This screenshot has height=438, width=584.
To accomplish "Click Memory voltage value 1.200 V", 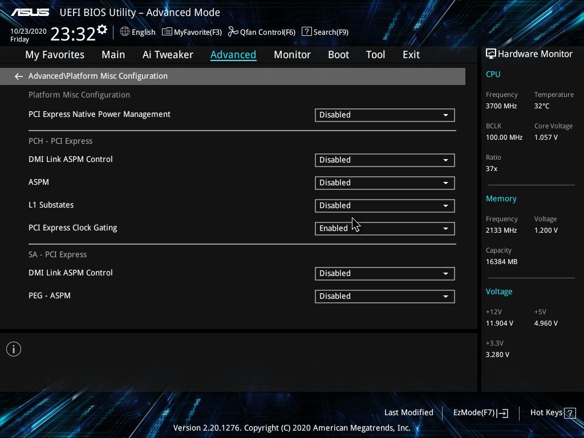I will click(x=546, y=230).
